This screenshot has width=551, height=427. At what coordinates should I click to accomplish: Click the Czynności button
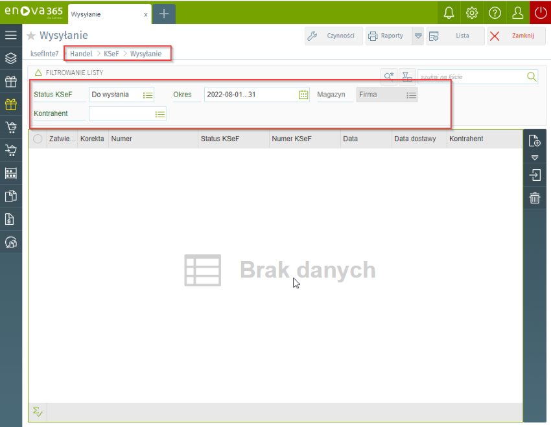click(x=334, y=36)
